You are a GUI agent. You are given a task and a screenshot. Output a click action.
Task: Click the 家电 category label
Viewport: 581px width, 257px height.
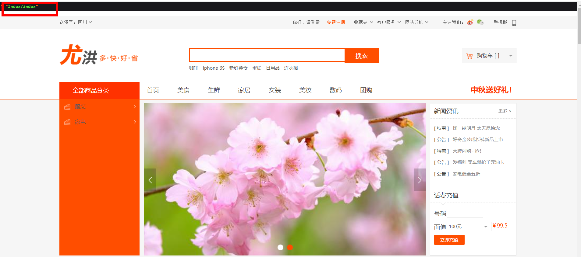[80, 122]
